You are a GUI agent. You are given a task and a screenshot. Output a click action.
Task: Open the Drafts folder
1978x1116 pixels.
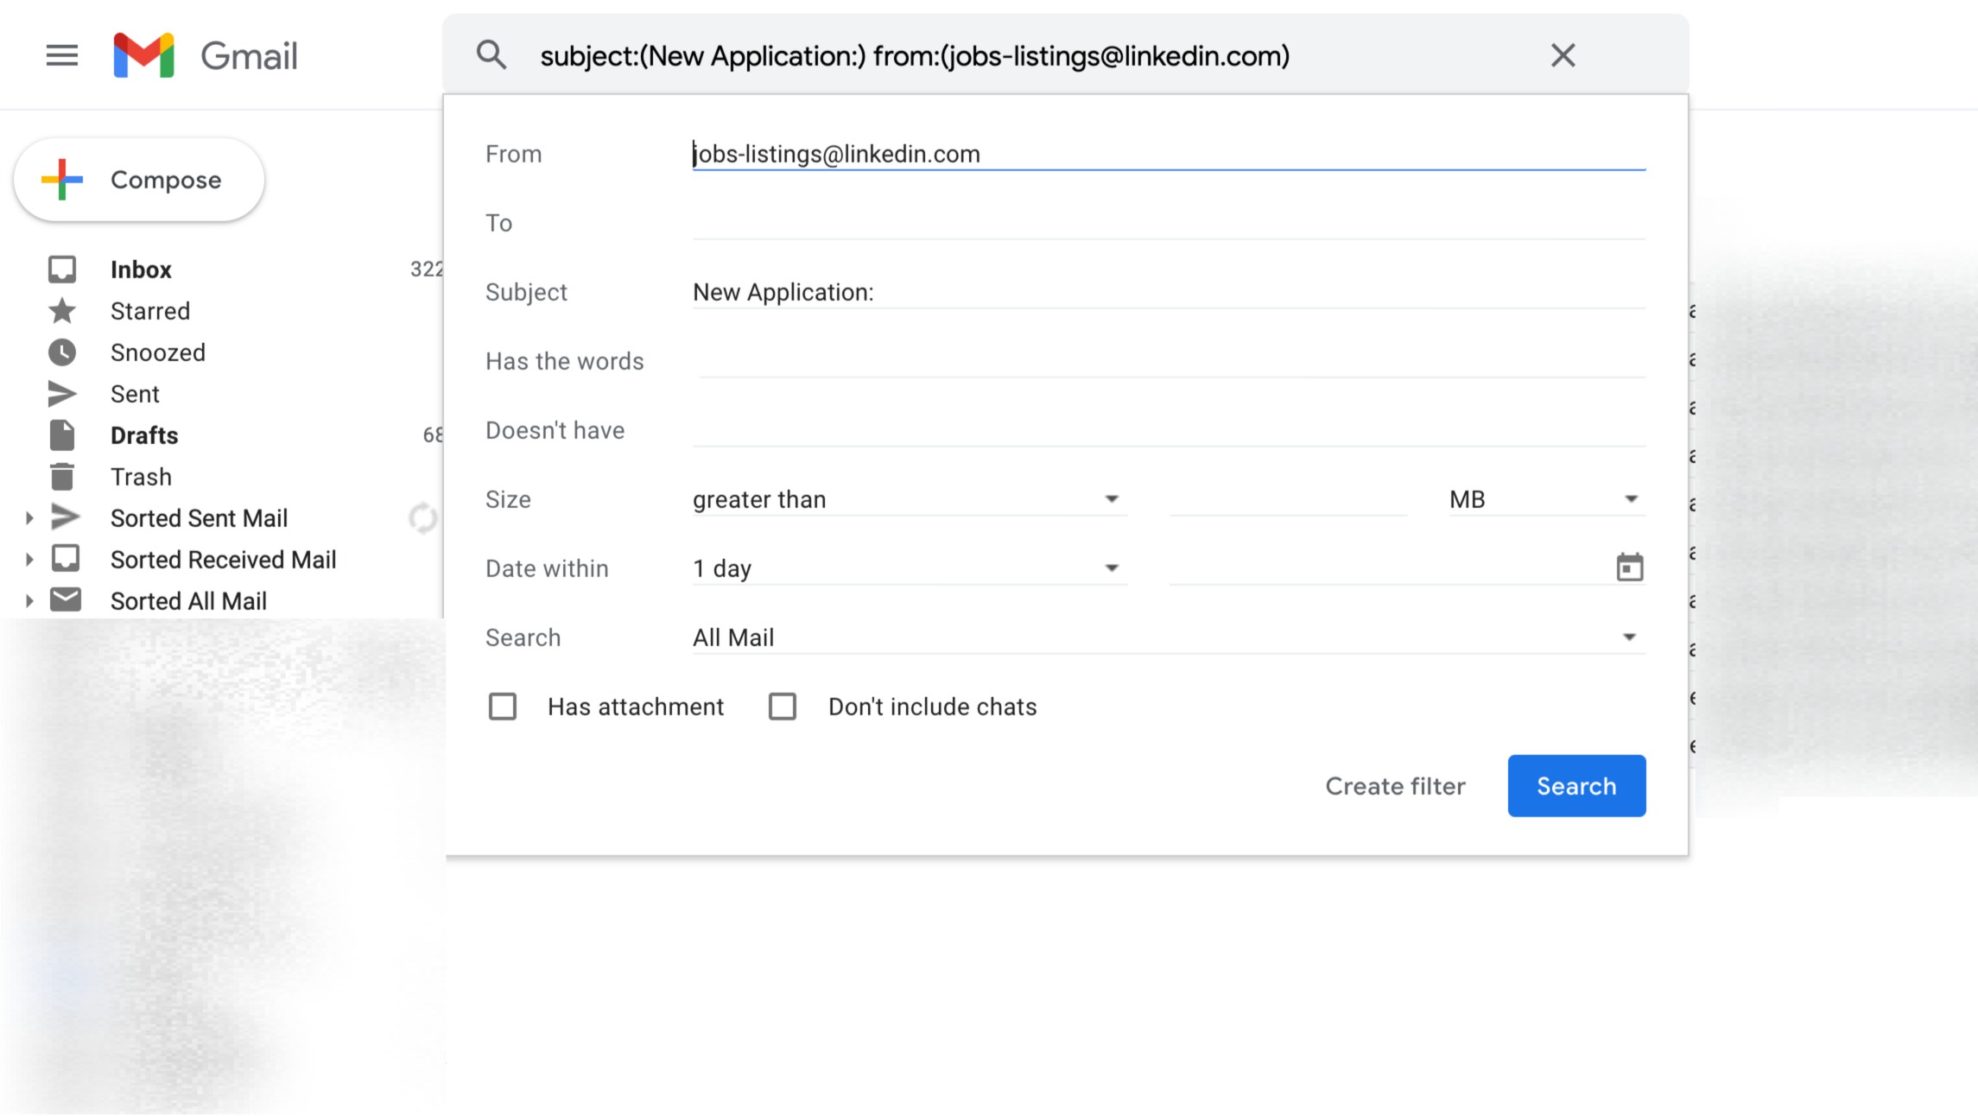pyautogui.click(x=144, y=435)
